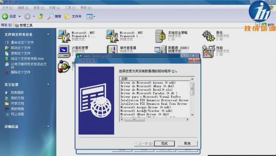Select Intellution FIX Dynamics Real Time Driver
The width and height of the screenshot is (276, 156).
coord(154,104)
